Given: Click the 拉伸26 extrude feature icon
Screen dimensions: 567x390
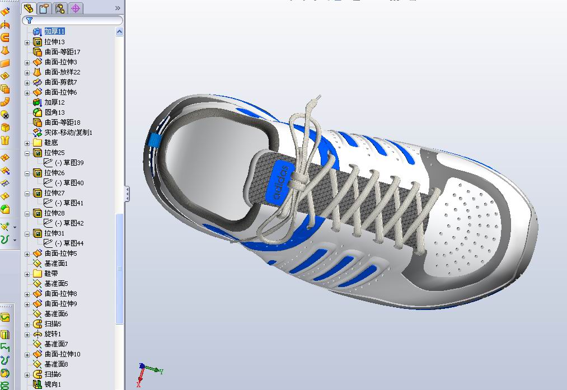Looking at the screenshot, I should coord(38,173).
